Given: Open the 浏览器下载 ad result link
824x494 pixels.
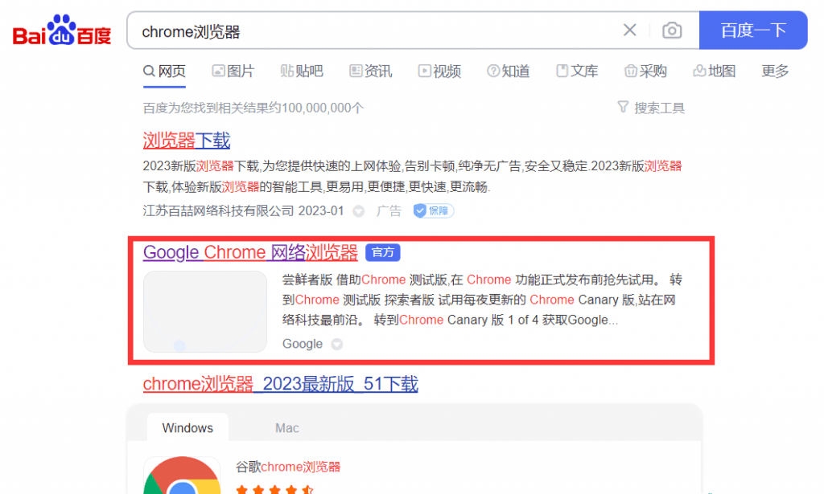Looking at the screenshot, I should point(187,141).
